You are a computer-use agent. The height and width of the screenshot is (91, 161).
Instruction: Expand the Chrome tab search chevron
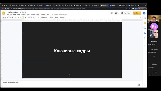coord(145,6)
